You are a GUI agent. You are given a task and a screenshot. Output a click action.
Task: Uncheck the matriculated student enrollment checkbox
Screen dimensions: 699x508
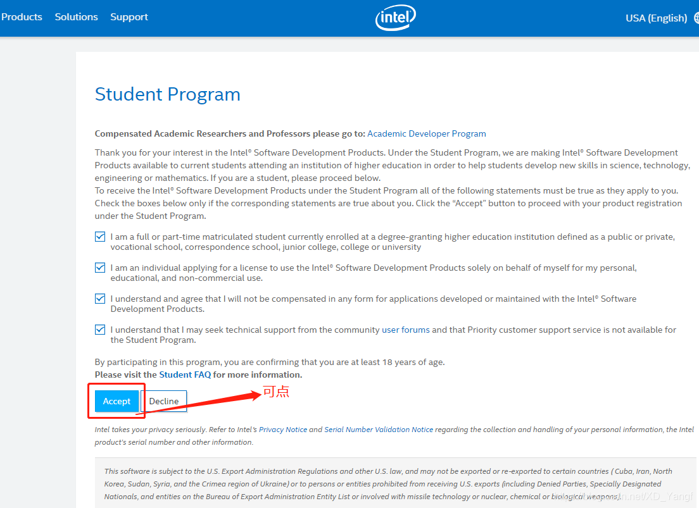[100, 237]
